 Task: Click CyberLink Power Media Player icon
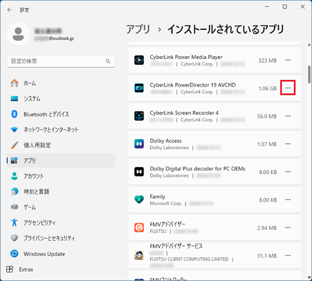coord(139,60)
